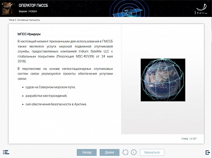Click the first paragraph about Iridium Satellite LLC

(65, 51)
